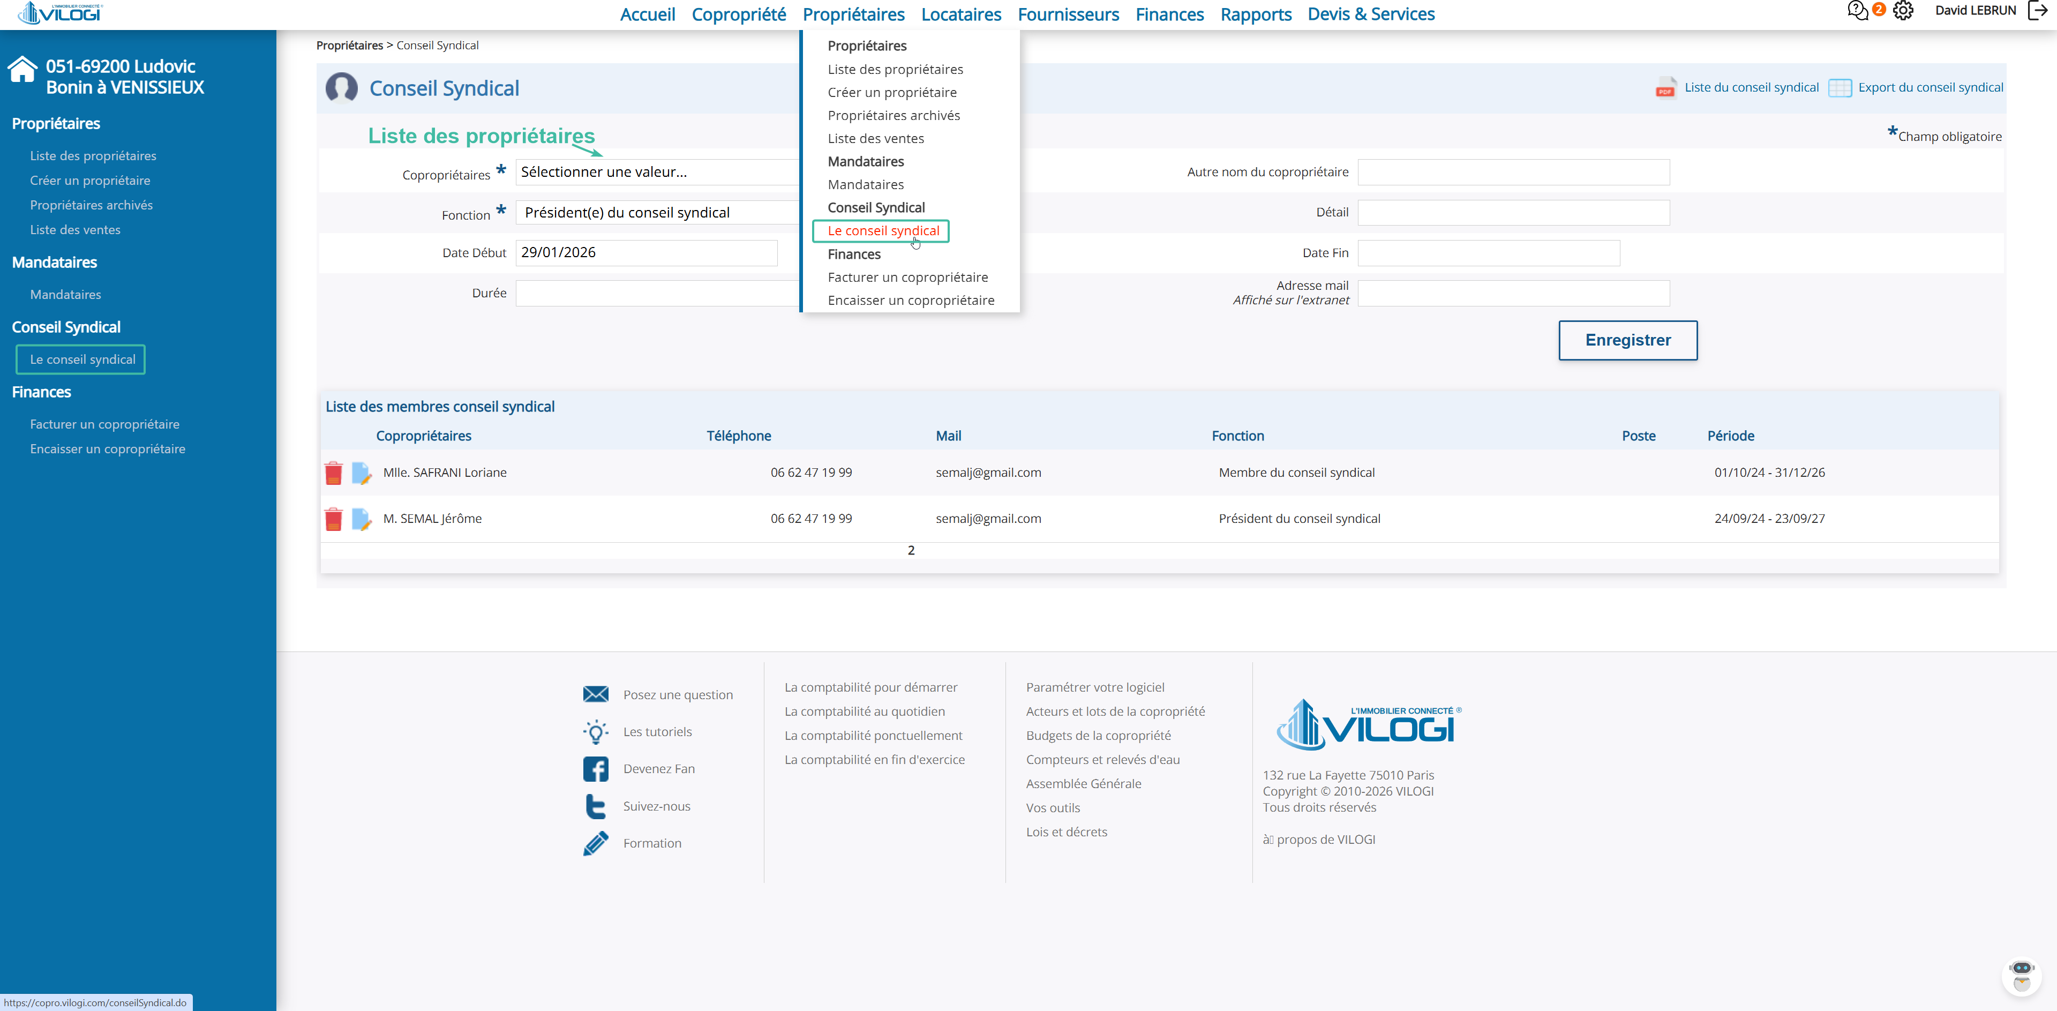Screen dimensions: 2057x1011
Task: Click the user name David LEBRUN
Action: (1976, 10)
